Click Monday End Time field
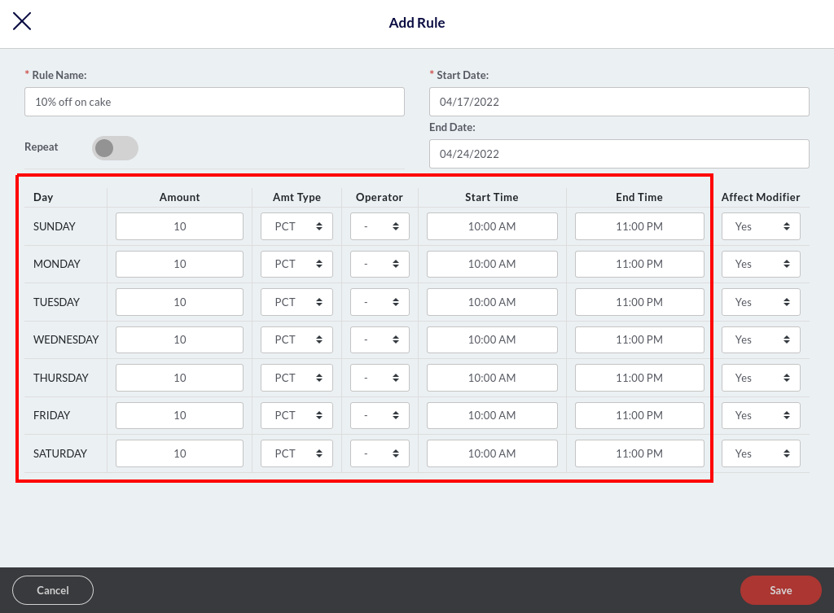Screen dimensions: 834x613 tap(639, 264)
